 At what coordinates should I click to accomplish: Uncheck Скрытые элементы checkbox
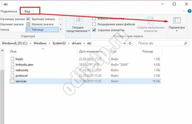pos(94,30)
